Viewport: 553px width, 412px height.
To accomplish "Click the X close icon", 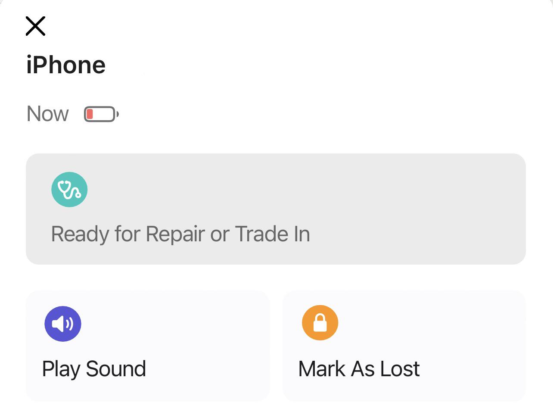I will click(x=35, y=26).
